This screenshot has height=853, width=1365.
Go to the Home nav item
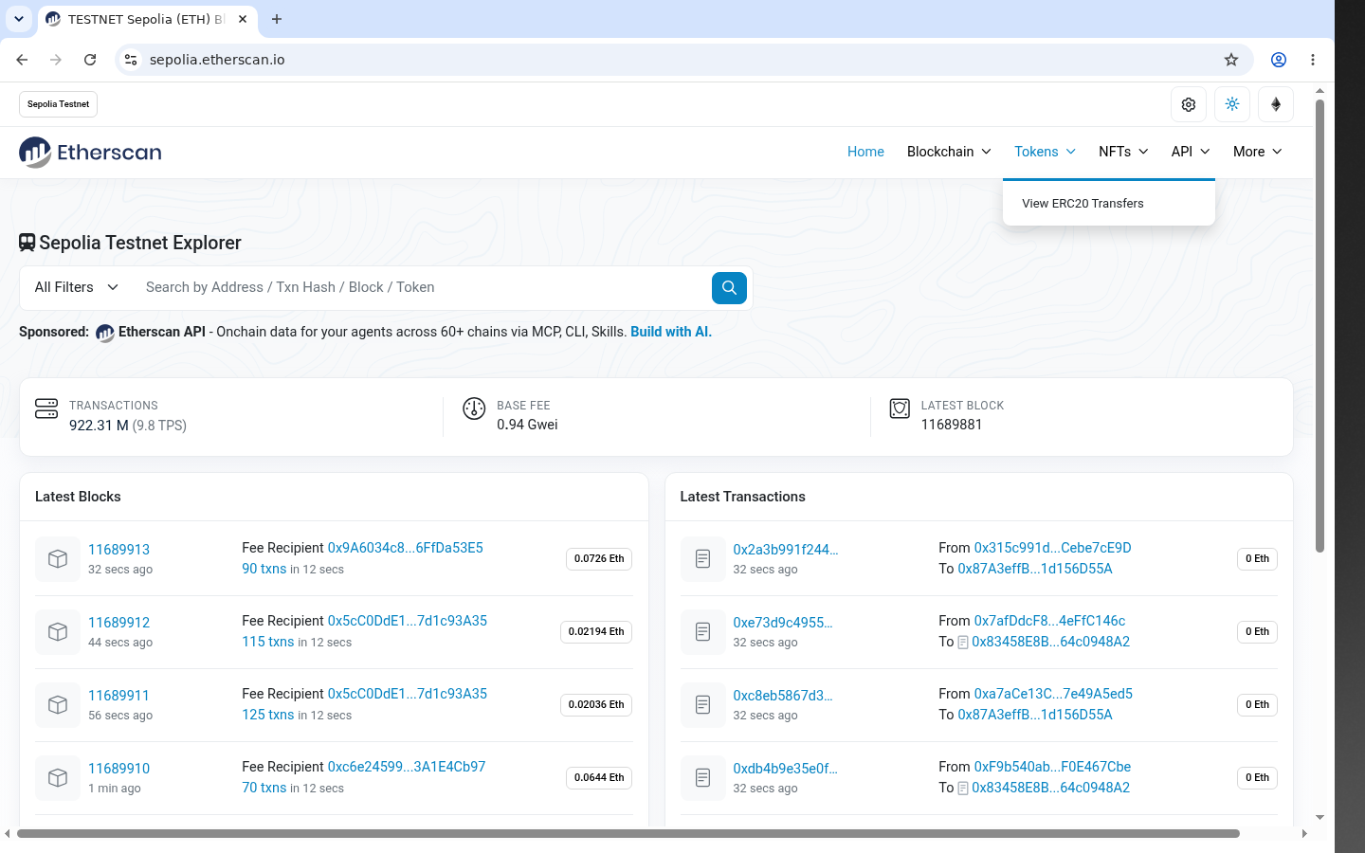[865, 152]
